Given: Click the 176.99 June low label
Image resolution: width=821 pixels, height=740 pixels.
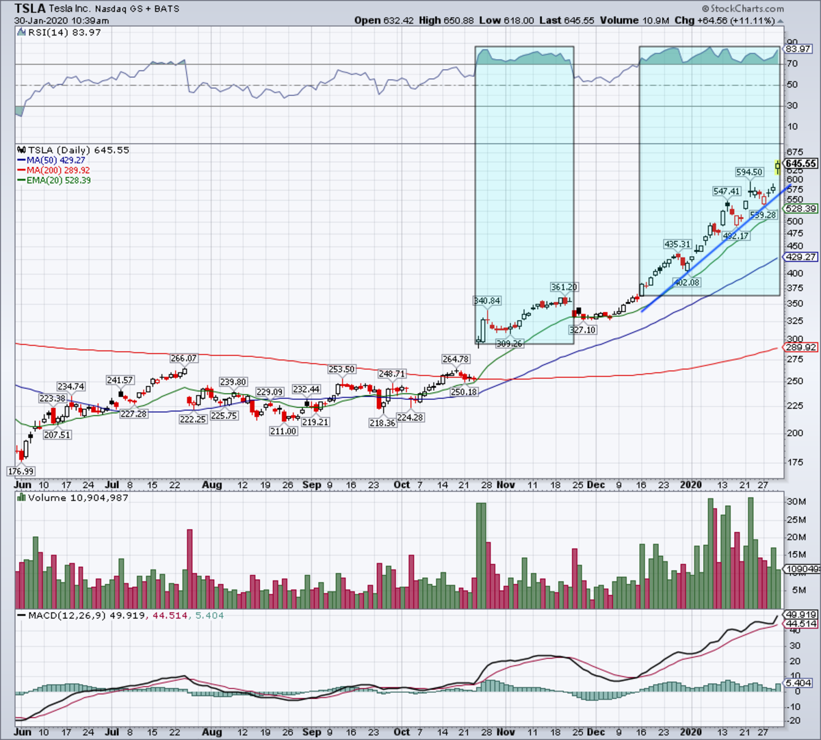Looking at the screenshot, I should pos(21,472).
